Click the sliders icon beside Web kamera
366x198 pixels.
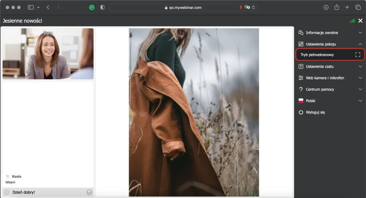pyautogui.click(x=301, y=78)
